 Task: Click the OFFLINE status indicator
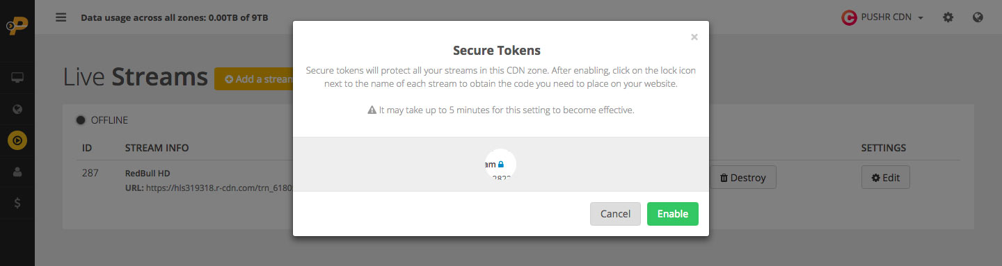[x=102, y=120]
